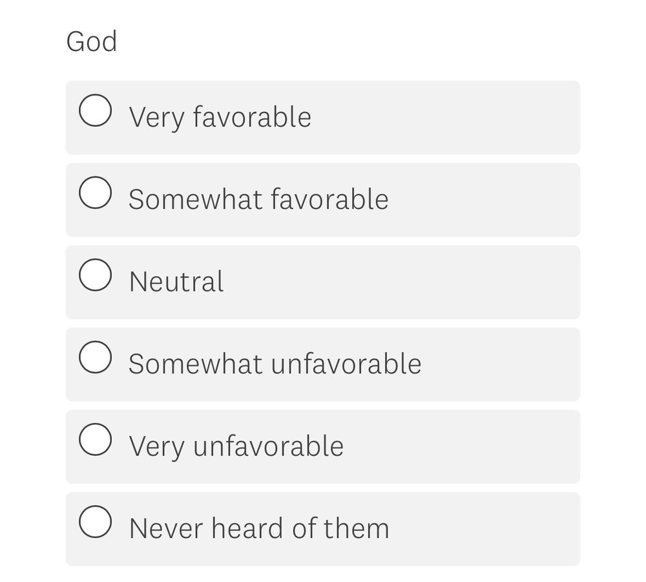Select the Neutral radio button
This screenshot has height=582, width=646.
coord(95,274)
